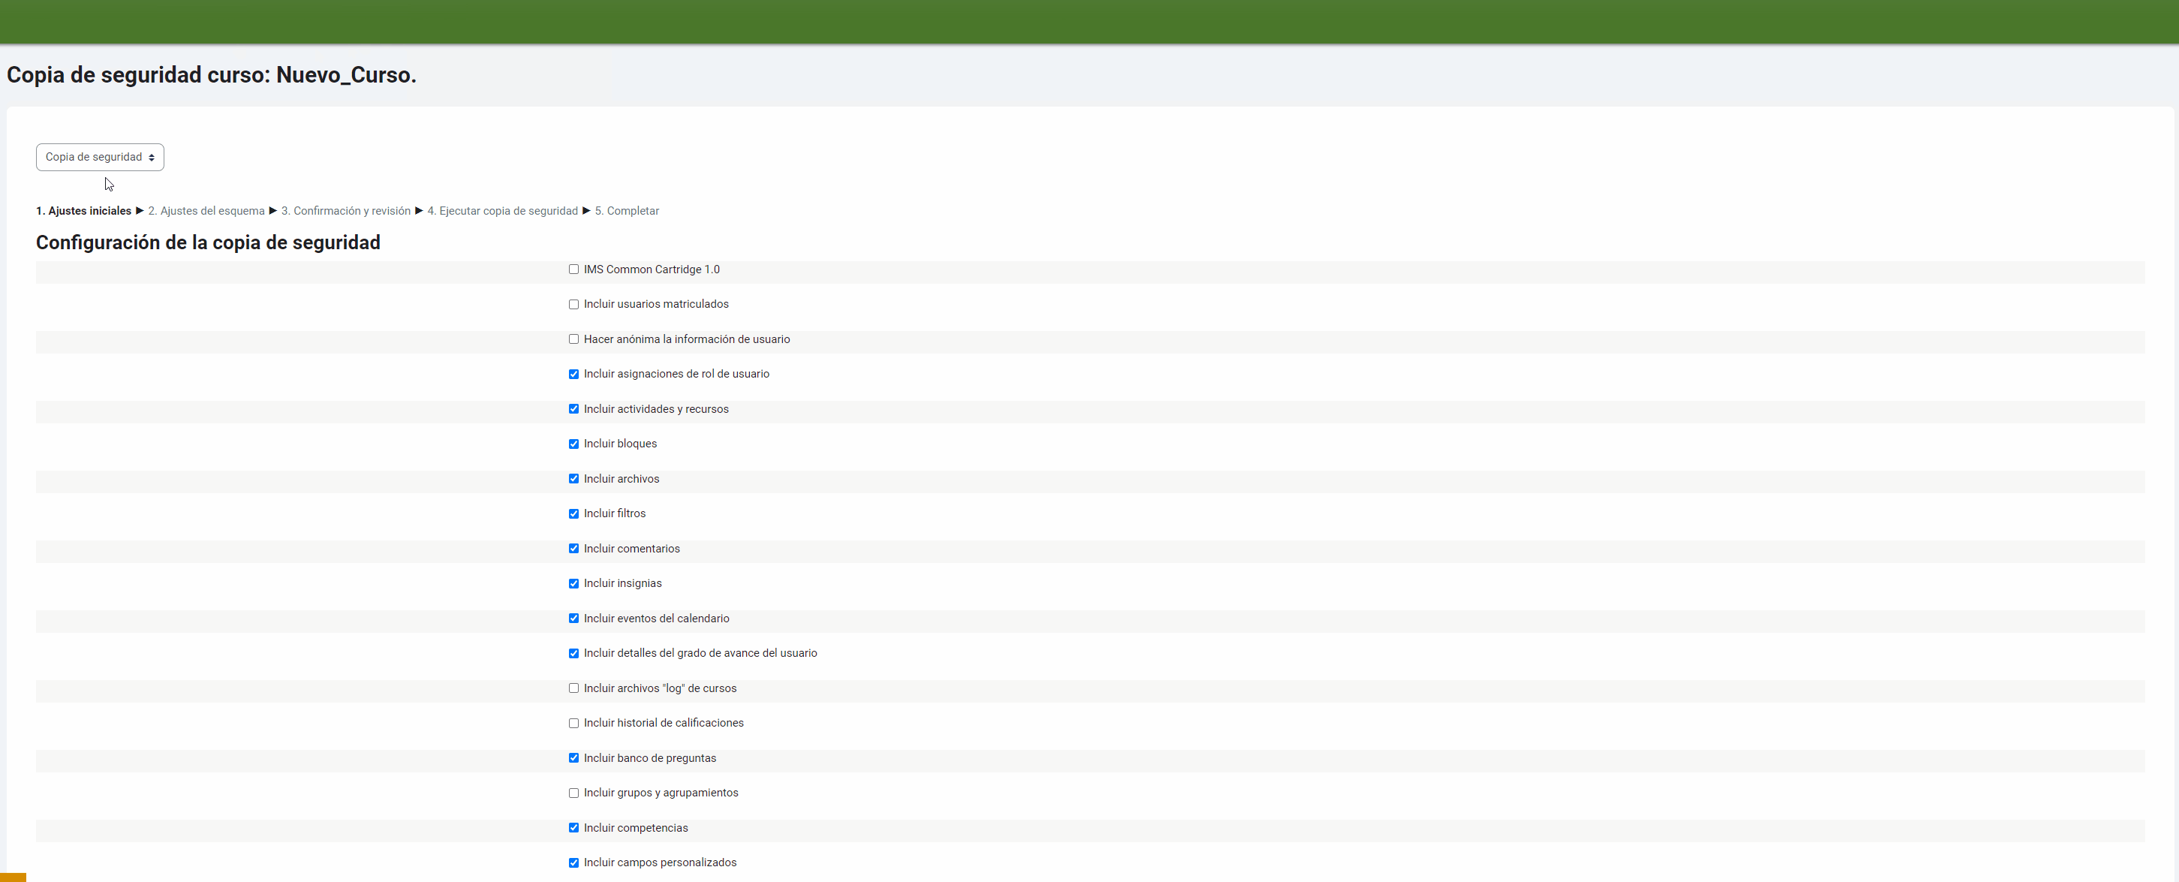
Task: Enable Incluir grupos y agrupamientos
Action: (573, 793)
